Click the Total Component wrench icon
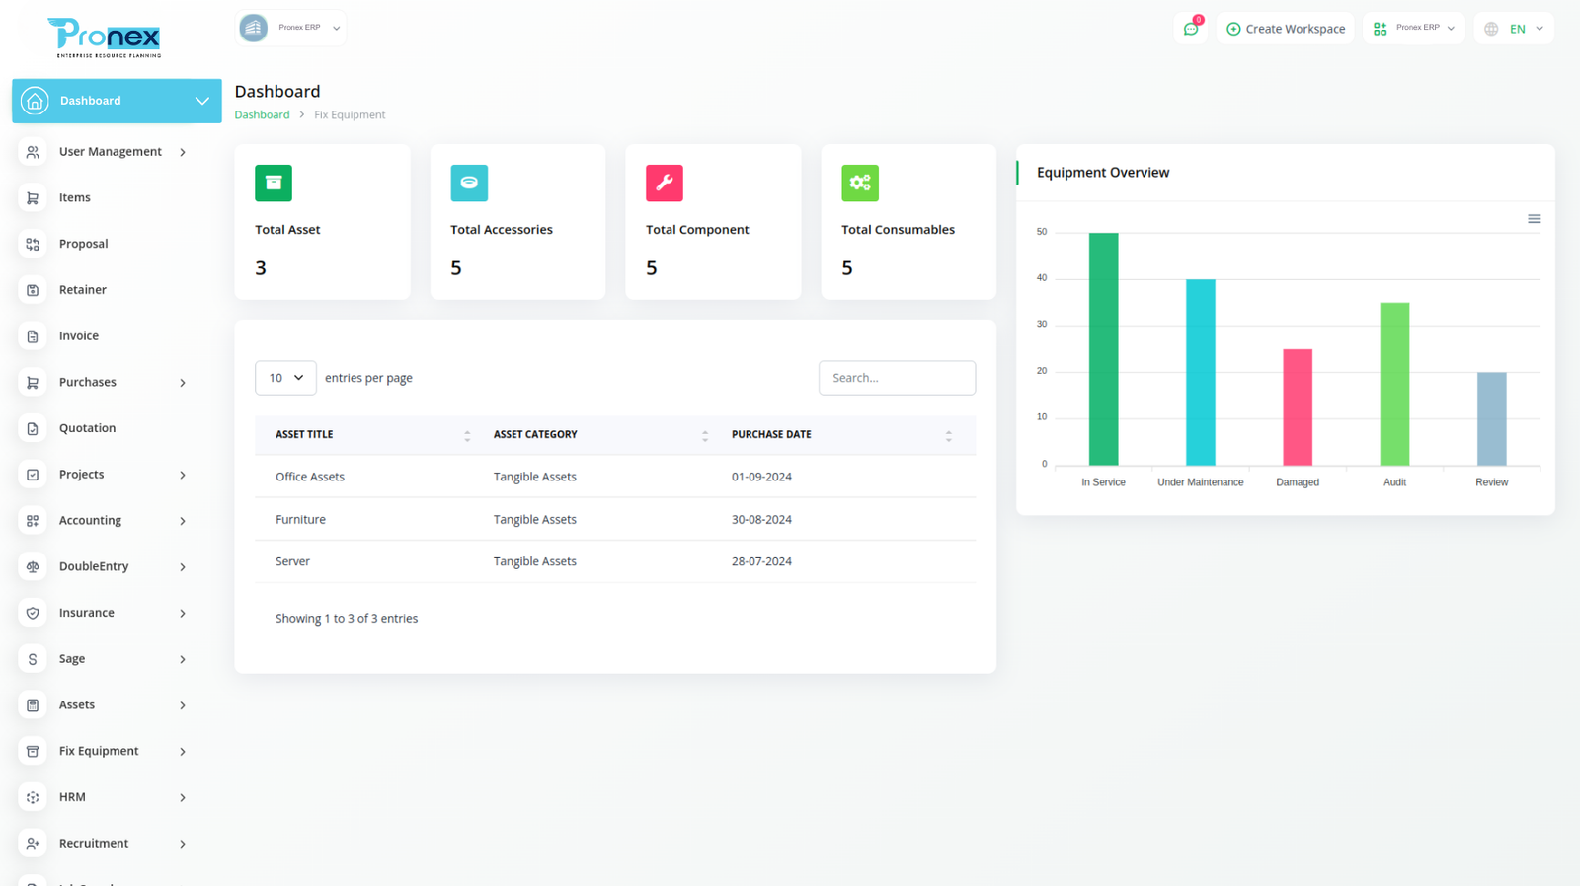The height and width of the screenshot is (886, 1580). coord(664,183)
